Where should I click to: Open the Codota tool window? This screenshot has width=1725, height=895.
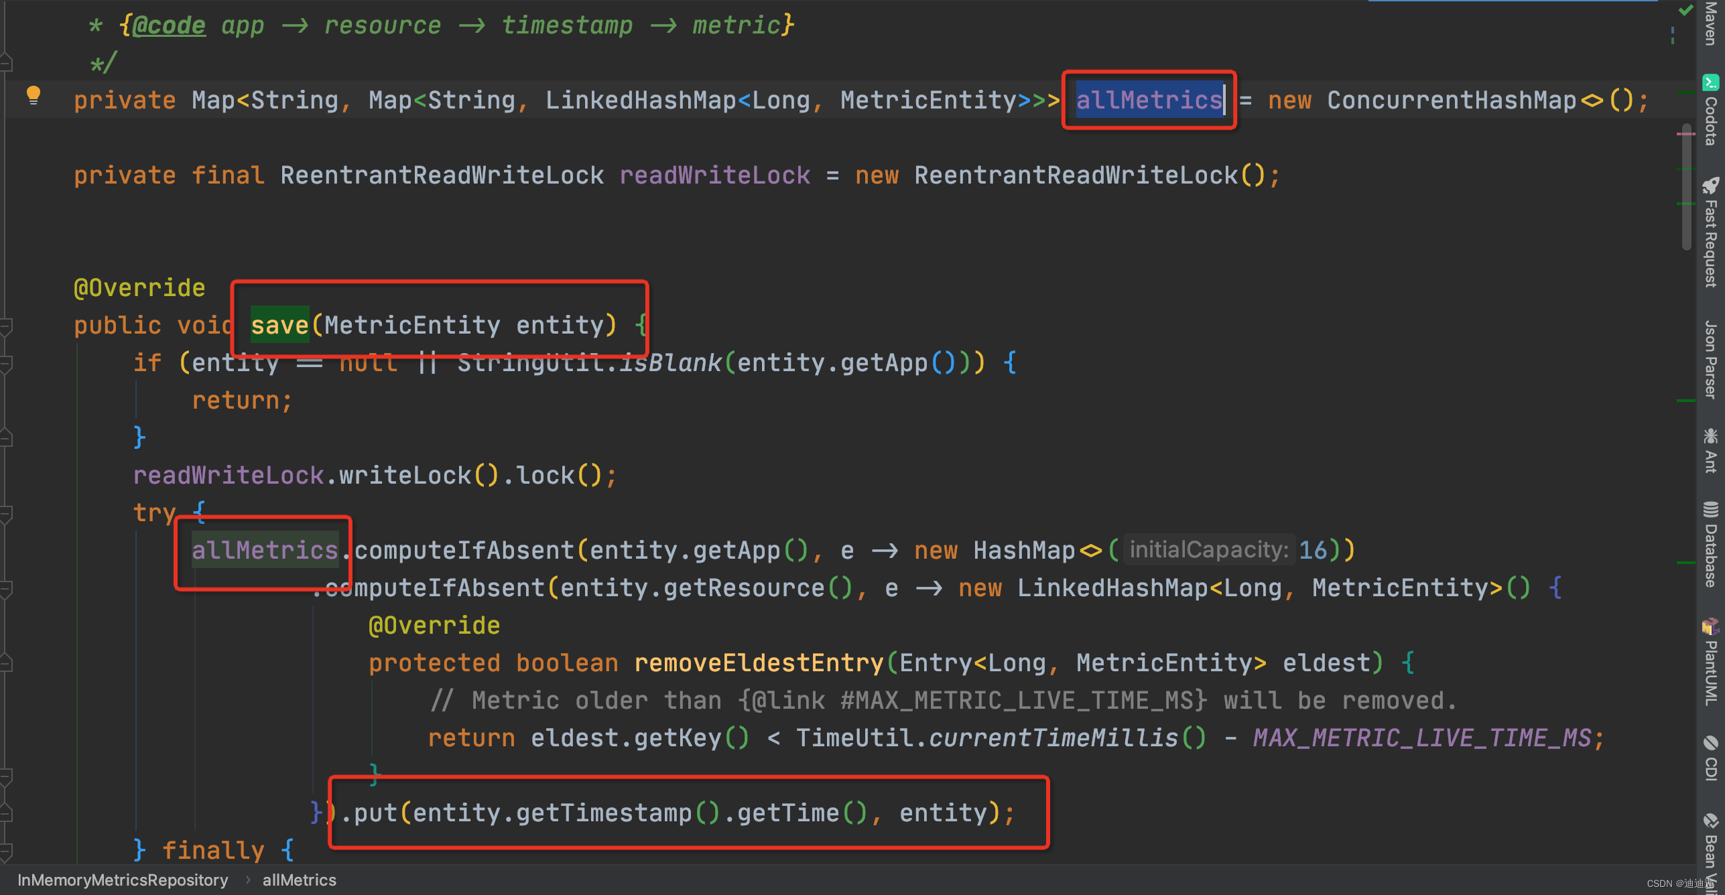pos(1711,111)
